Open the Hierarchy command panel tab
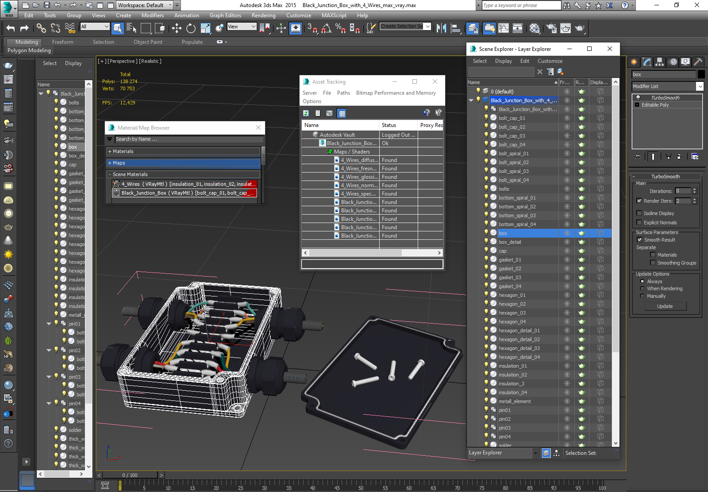 point(660,62)
